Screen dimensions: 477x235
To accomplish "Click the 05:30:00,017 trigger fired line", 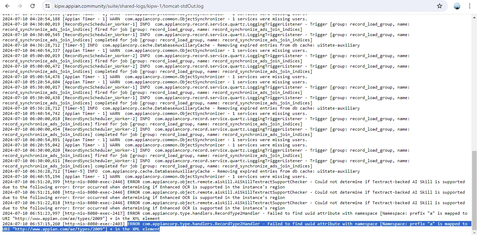I will point(206,90).
